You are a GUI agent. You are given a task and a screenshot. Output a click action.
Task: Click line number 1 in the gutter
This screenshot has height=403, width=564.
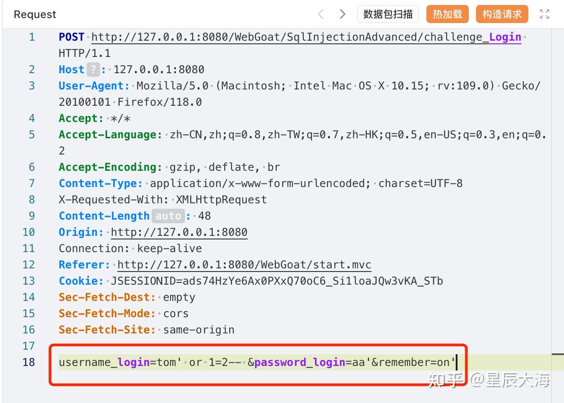(x=32, y=37)
